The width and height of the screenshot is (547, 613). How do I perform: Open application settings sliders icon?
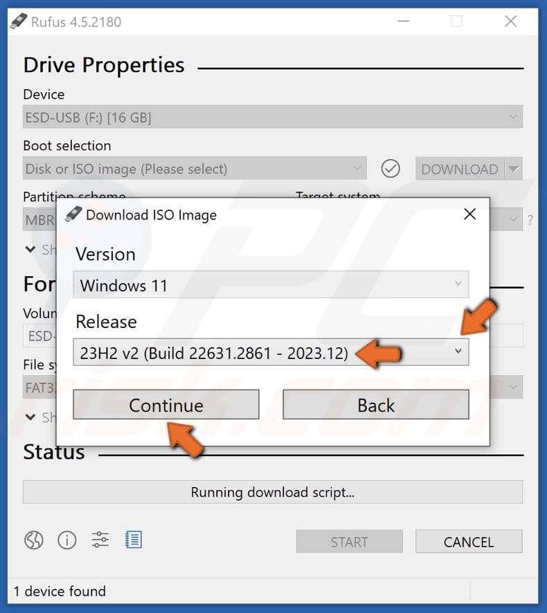click(x=100, y=540)
